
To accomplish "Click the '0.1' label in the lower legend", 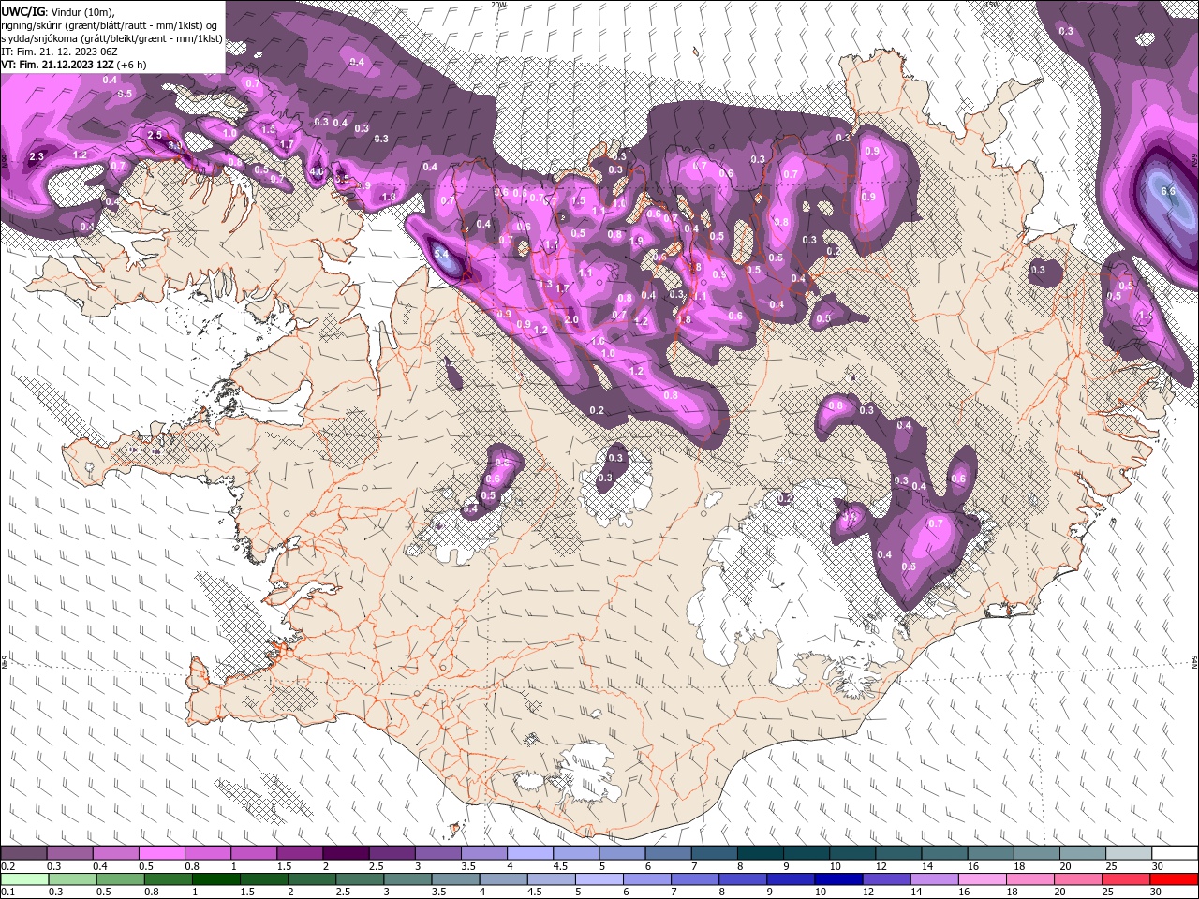I will pyautogui.click(x=7, y=892).
